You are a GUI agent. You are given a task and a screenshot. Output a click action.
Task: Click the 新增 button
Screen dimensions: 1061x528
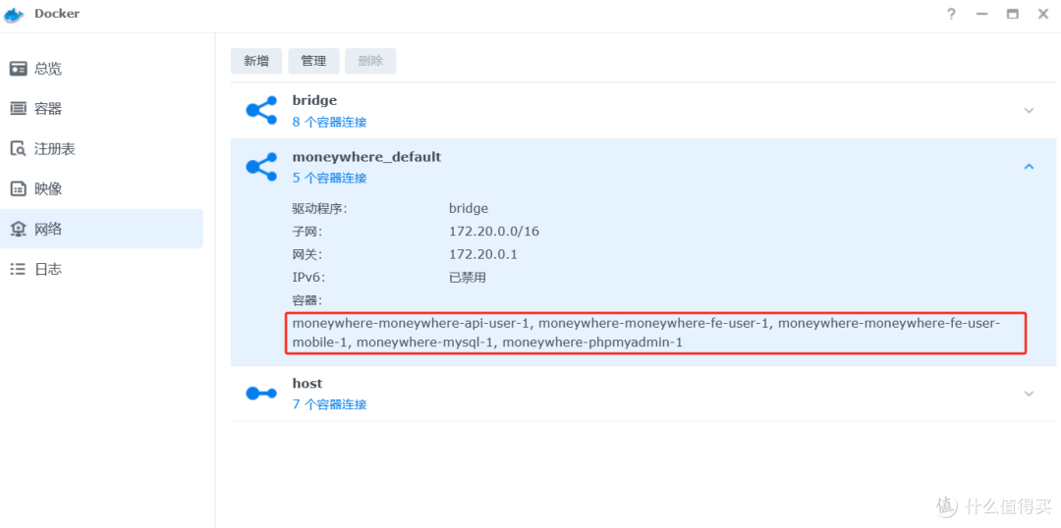(256, 61)
